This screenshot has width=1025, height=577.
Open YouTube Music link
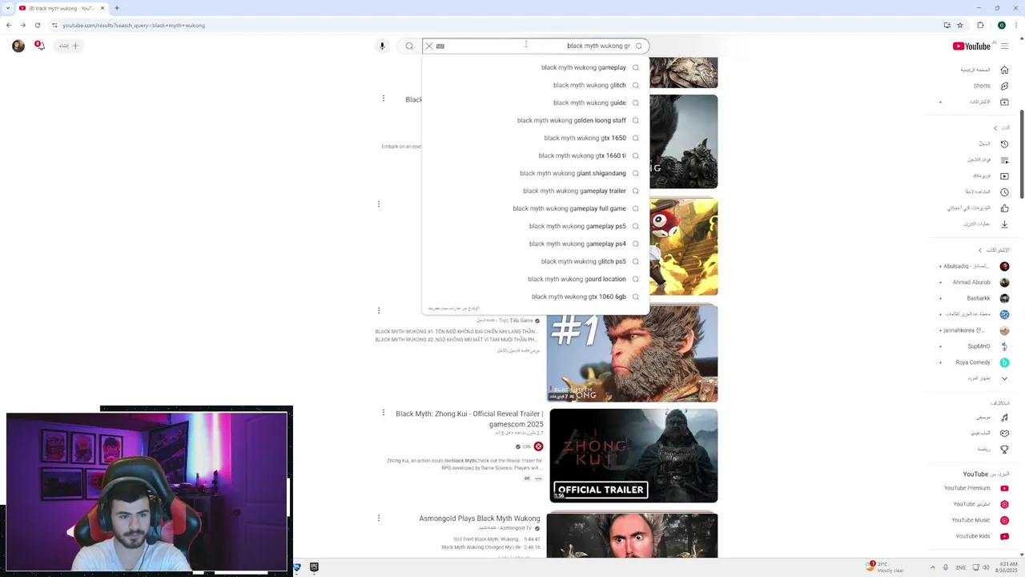coord(971,520)
